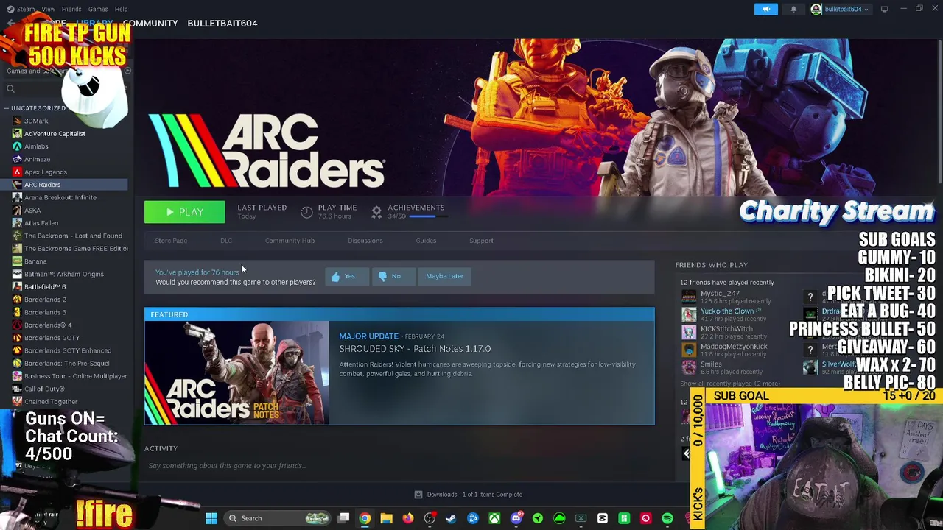Open the Help menu
Viewport: 943px width, 530px height.
tap(122, 9)
